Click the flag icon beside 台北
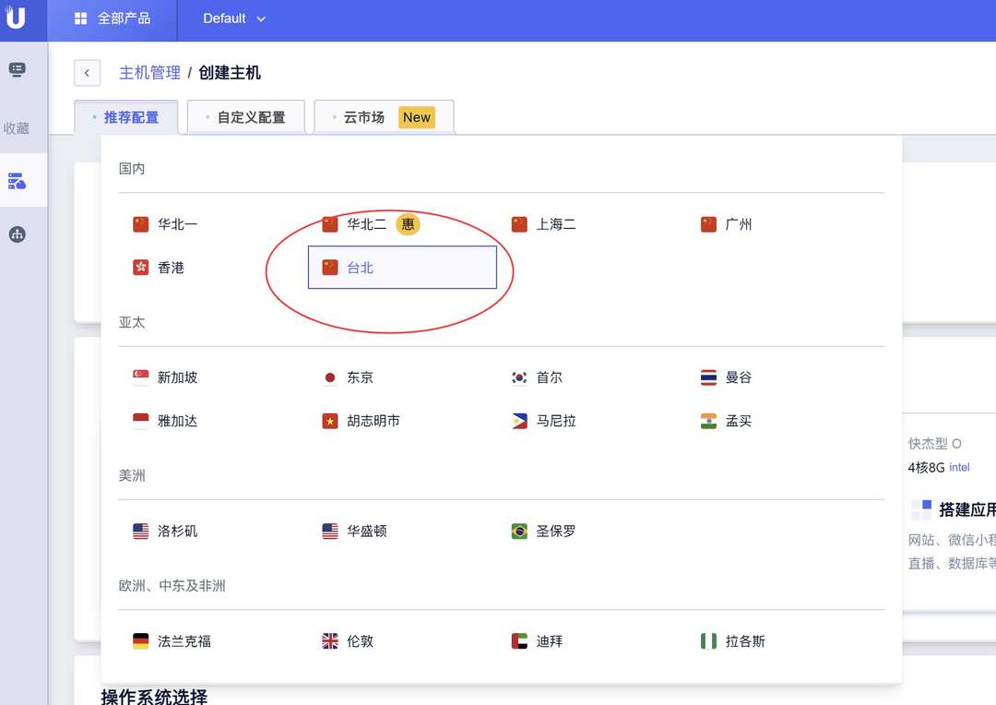The image size is (996, 705). [329, 268]
